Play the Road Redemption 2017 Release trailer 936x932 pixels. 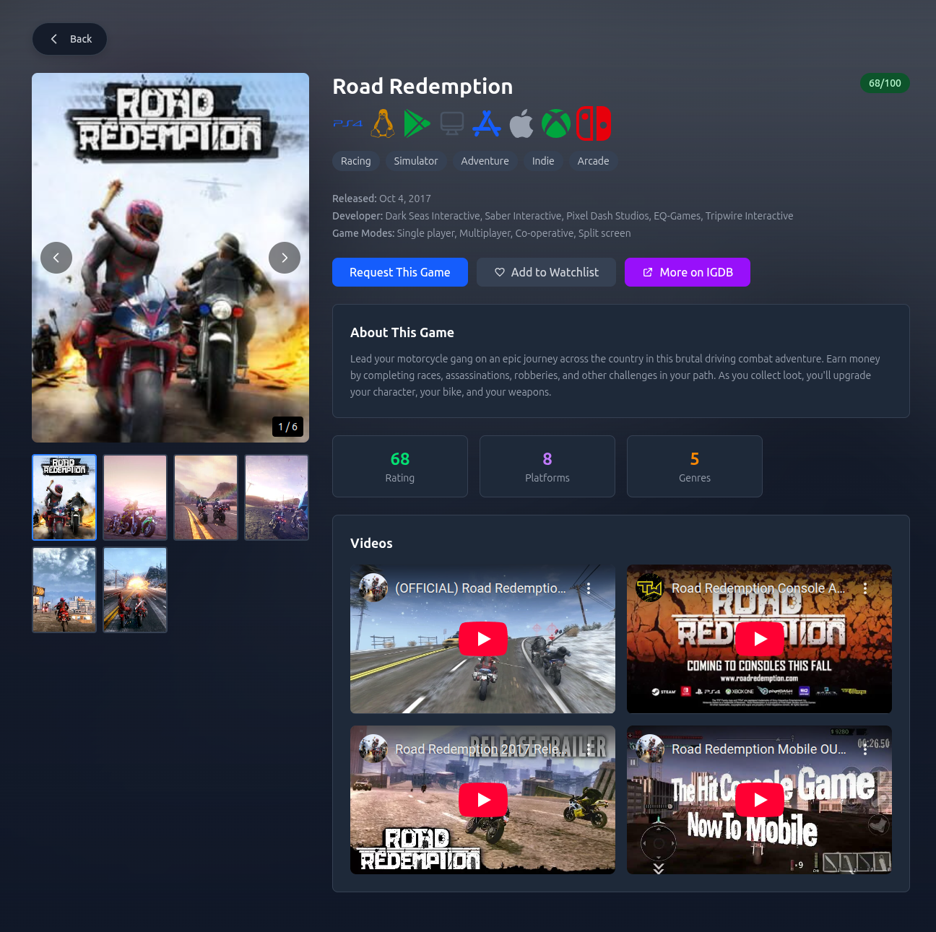[x=483, y=800]
